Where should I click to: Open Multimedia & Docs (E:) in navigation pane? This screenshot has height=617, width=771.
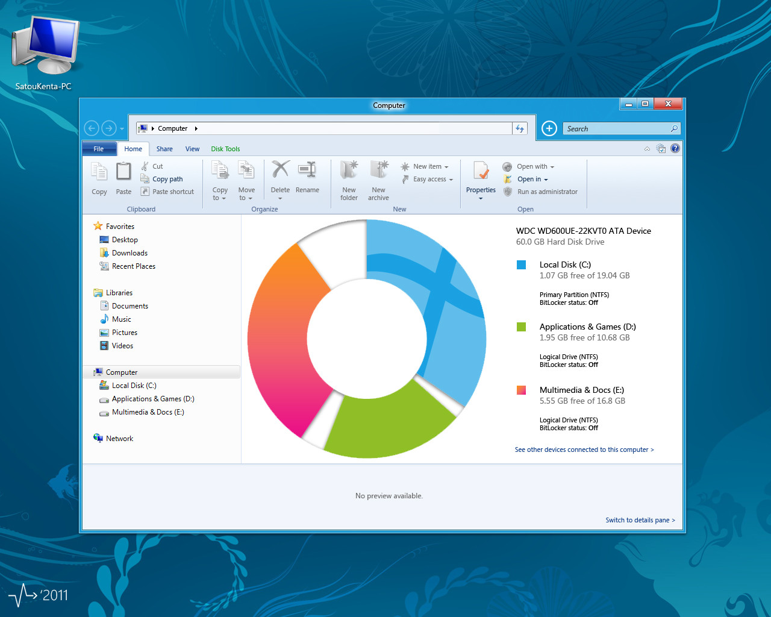pos(148,412)
